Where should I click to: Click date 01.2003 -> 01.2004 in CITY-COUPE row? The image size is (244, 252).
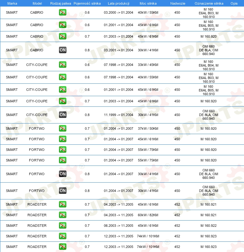119,101
